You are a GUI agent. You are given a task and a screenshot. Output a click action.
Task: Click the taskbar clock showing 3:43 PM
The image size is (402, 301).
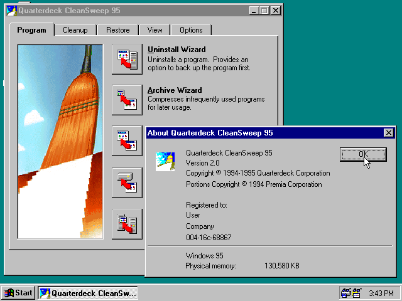(381, 293)
